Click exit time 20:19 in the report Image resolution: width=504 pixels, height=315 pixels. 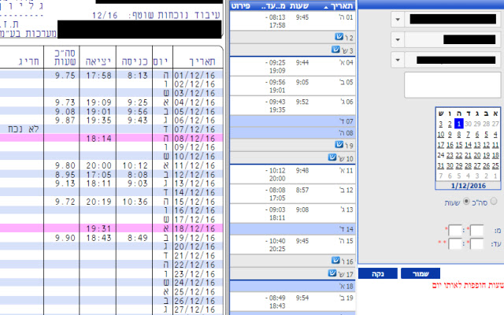point(98,202)
